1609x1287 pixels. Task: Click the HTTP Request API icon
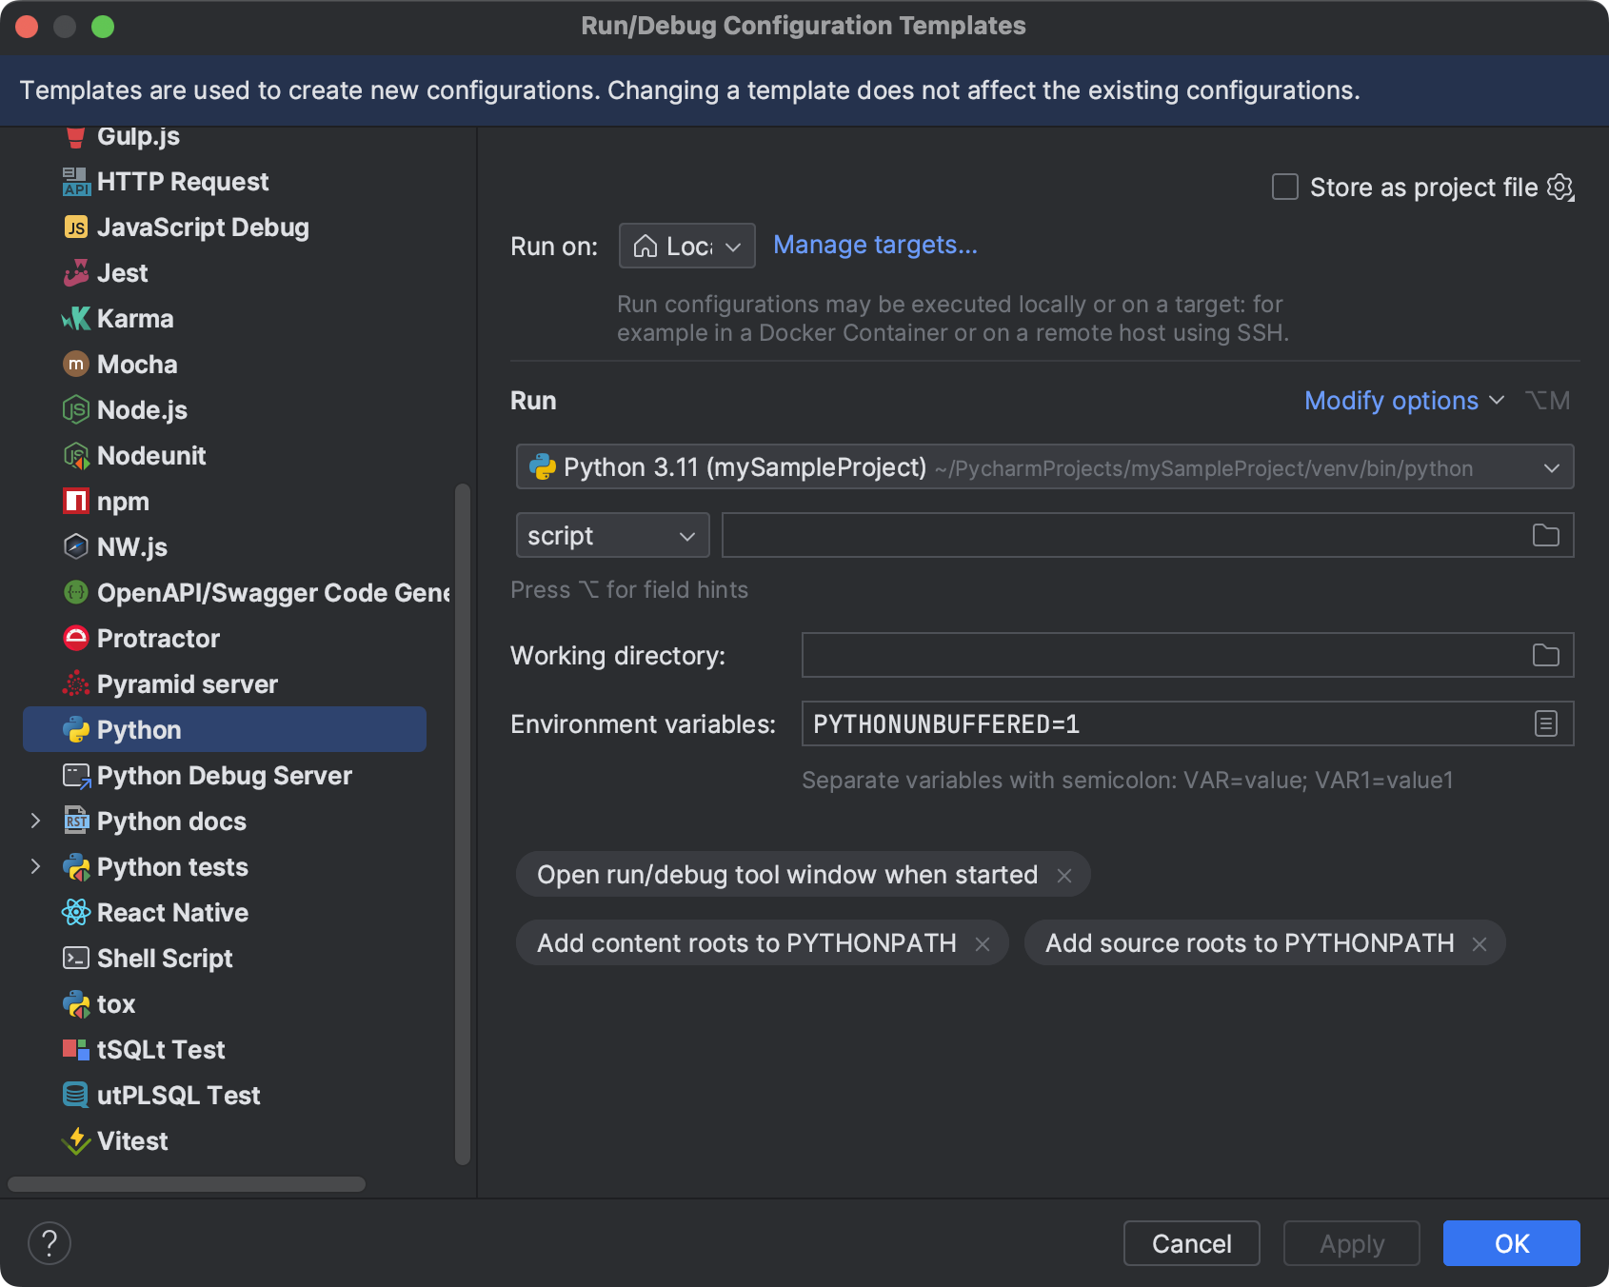coord(76,181)
